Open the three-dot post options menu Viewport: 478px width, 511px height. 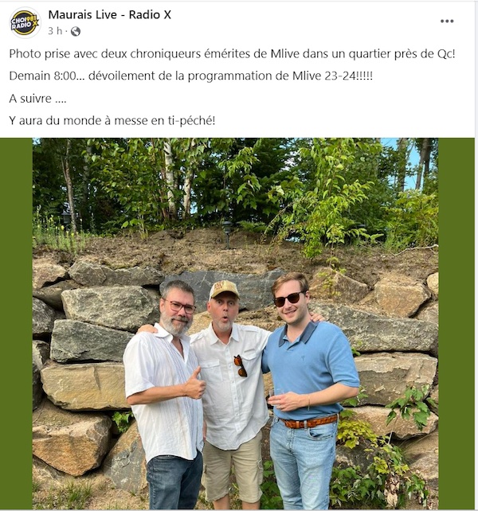click(x=447, y=21)
